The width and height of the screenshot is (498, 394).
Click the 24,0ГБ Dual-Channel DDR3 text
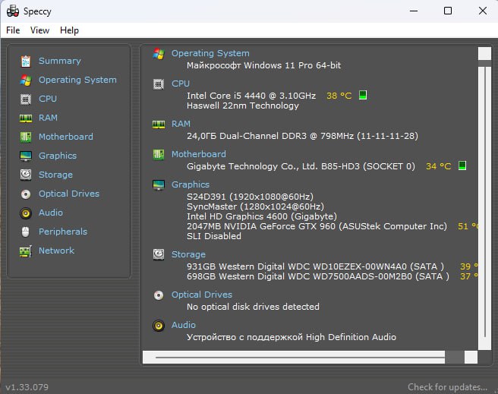point(302,136)
